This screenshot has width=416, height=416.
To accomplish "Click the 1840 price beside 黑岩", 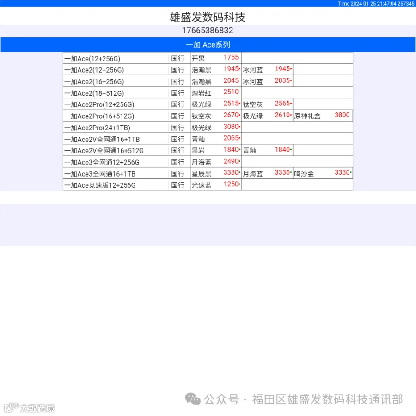I will pyautogui.click(x=231, y=150).
